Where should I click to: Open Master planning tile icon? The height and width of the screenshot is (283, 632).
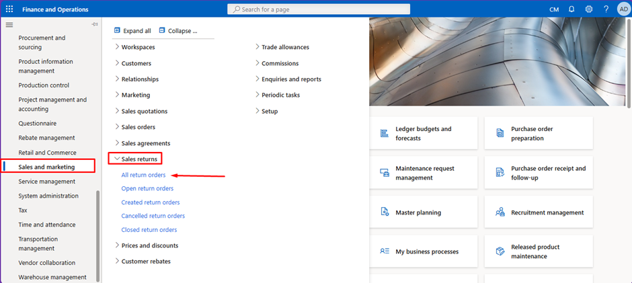pyautogui.click(x=384, y=212)
